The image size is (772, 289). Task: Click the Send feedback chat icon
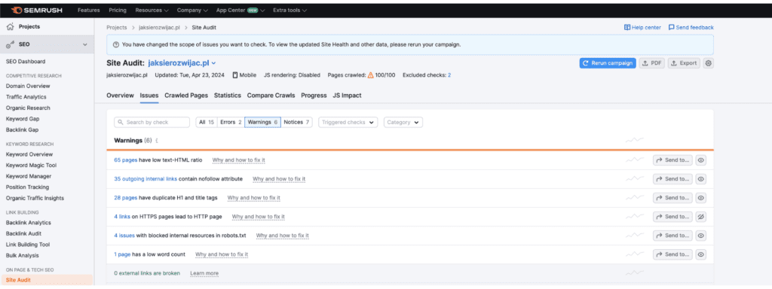[x=671, y=28]
